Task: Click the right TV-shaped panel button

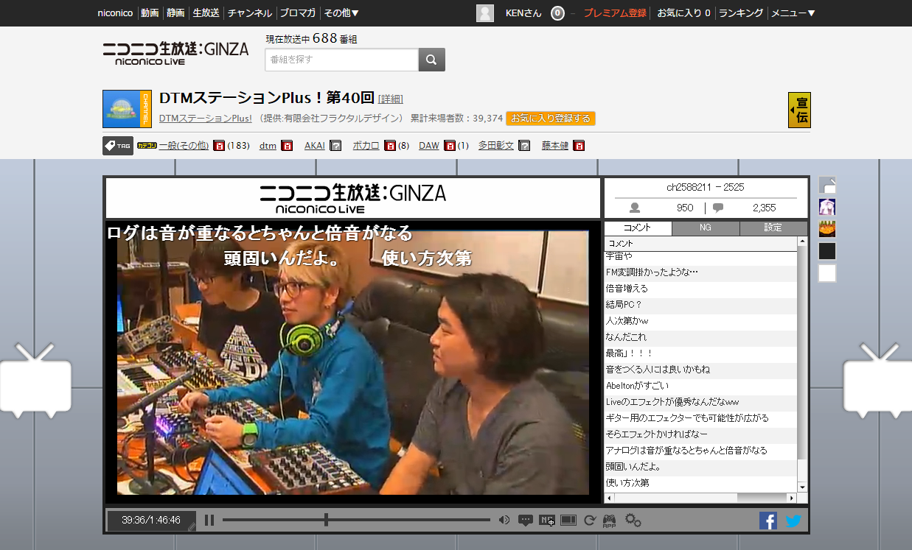Action: 877,381
